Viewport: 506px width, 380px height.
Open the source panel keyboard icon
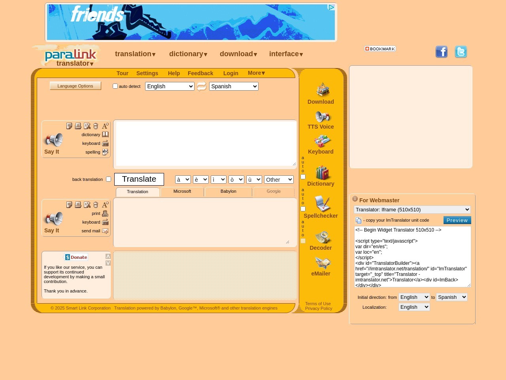[x=105, y=143]
